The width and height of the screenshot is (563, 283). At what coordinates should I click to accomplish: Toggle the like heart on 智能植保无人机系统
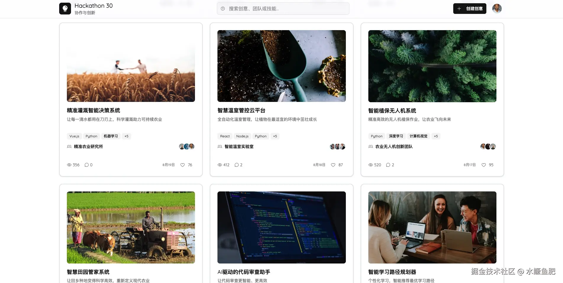point(484,165)
